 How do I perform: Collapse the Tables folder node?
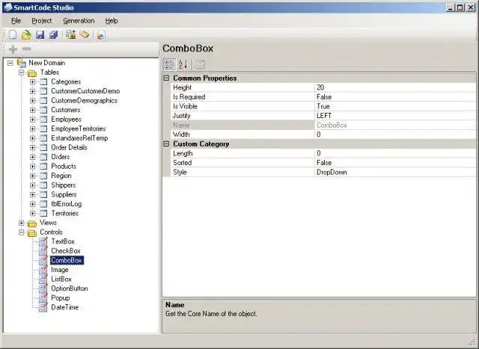[x=22, y=72]
